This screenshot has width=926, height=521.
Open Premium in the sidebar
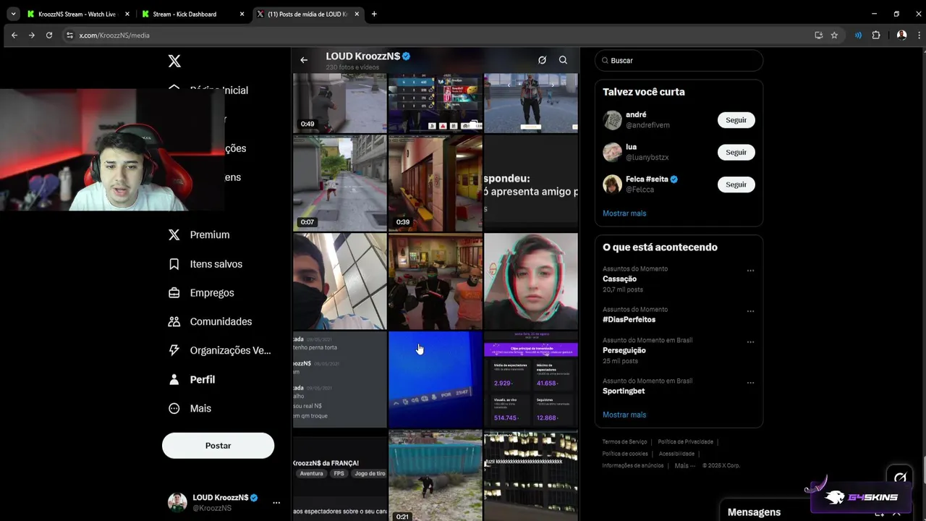click(199, 234)
